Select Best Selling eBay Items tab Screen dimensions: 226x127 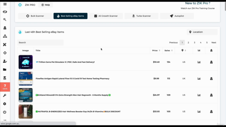point(71,16)
